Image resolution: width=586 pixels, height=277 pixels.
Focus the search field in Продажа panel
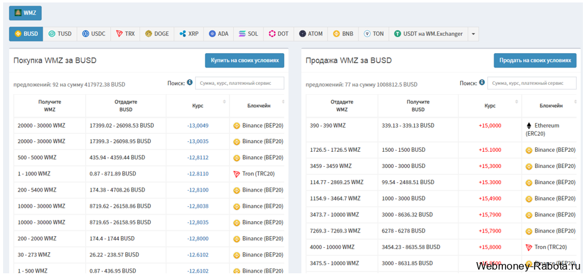[x=532, y=83]
